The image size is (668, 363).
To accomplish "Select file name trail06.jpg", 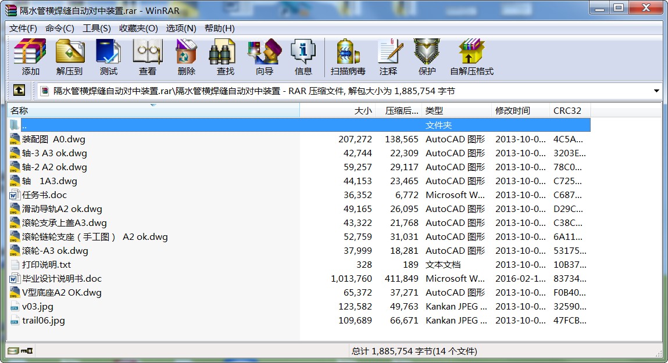I will 44,321.
